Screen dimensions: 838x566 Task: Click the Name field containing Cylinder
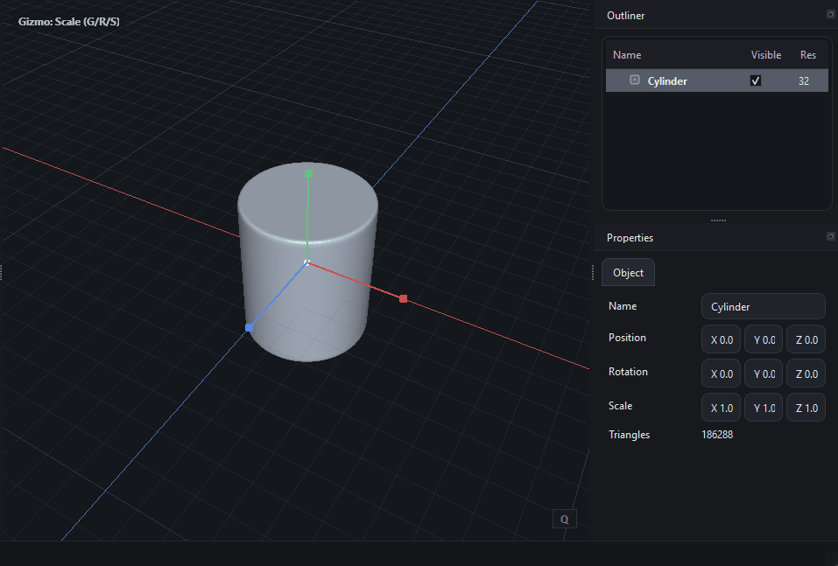763,307
